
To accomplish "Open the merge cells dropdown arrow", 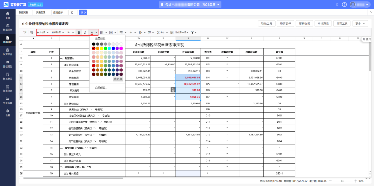I will (115, 33).
